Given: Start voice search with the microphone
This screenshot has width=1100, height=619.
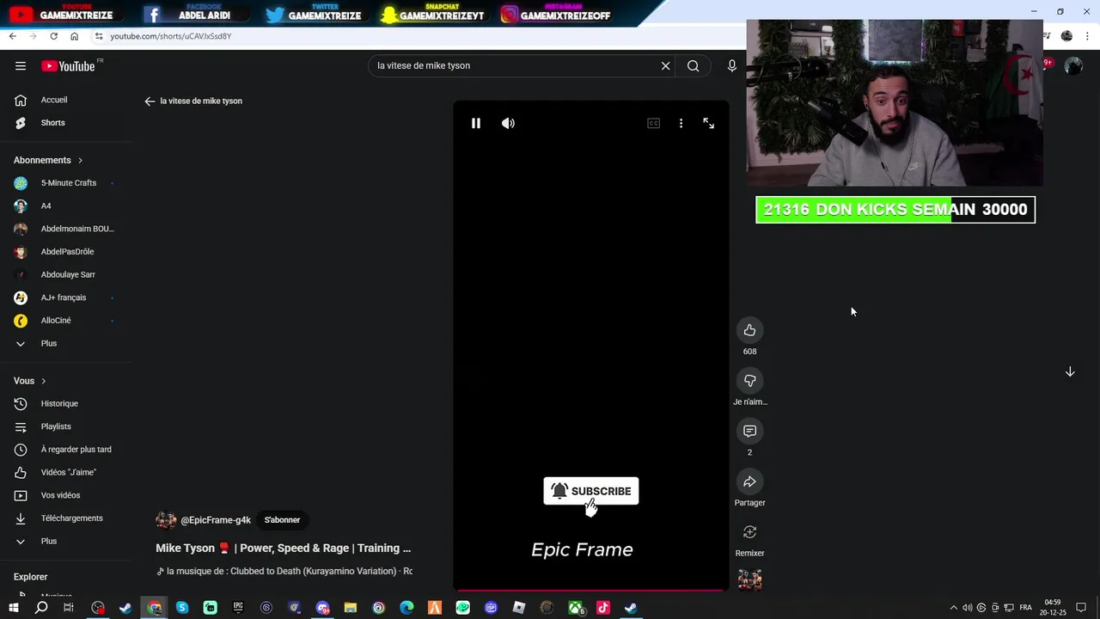Looking at the screenshot, I should pos(732,65).
